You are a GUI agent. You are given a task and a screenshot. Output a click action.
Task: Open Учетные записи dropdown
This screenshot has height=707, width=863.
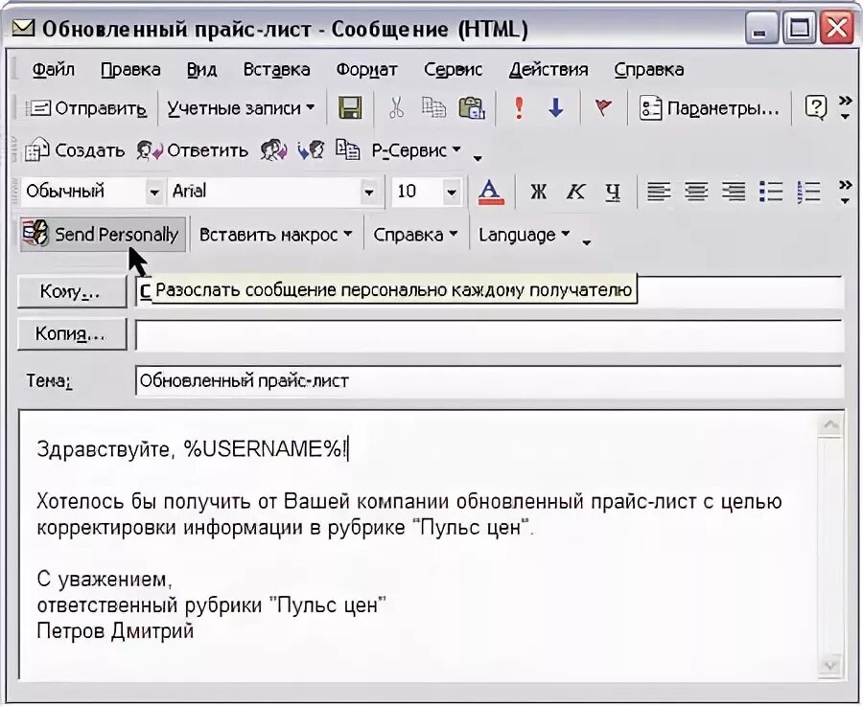[241, 108]
